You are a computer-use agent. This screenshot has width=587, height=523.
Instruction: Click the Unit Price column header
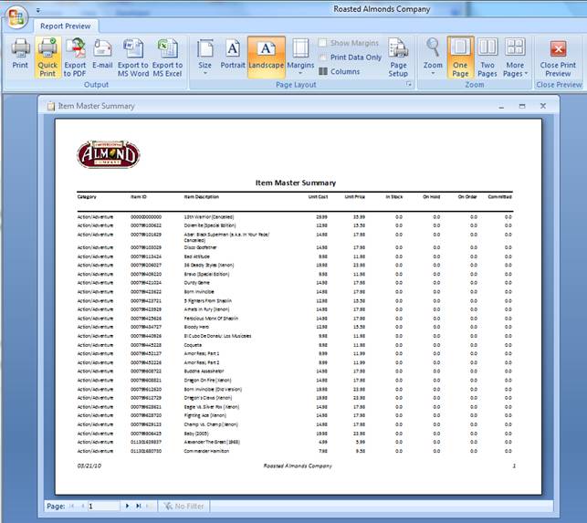[354, 196]
